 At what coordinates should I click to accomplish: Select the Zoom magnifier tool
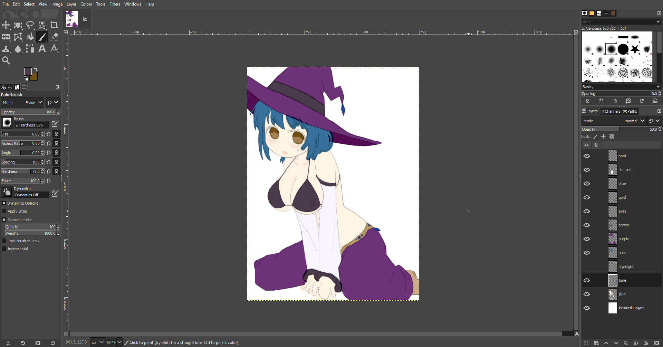6,60
